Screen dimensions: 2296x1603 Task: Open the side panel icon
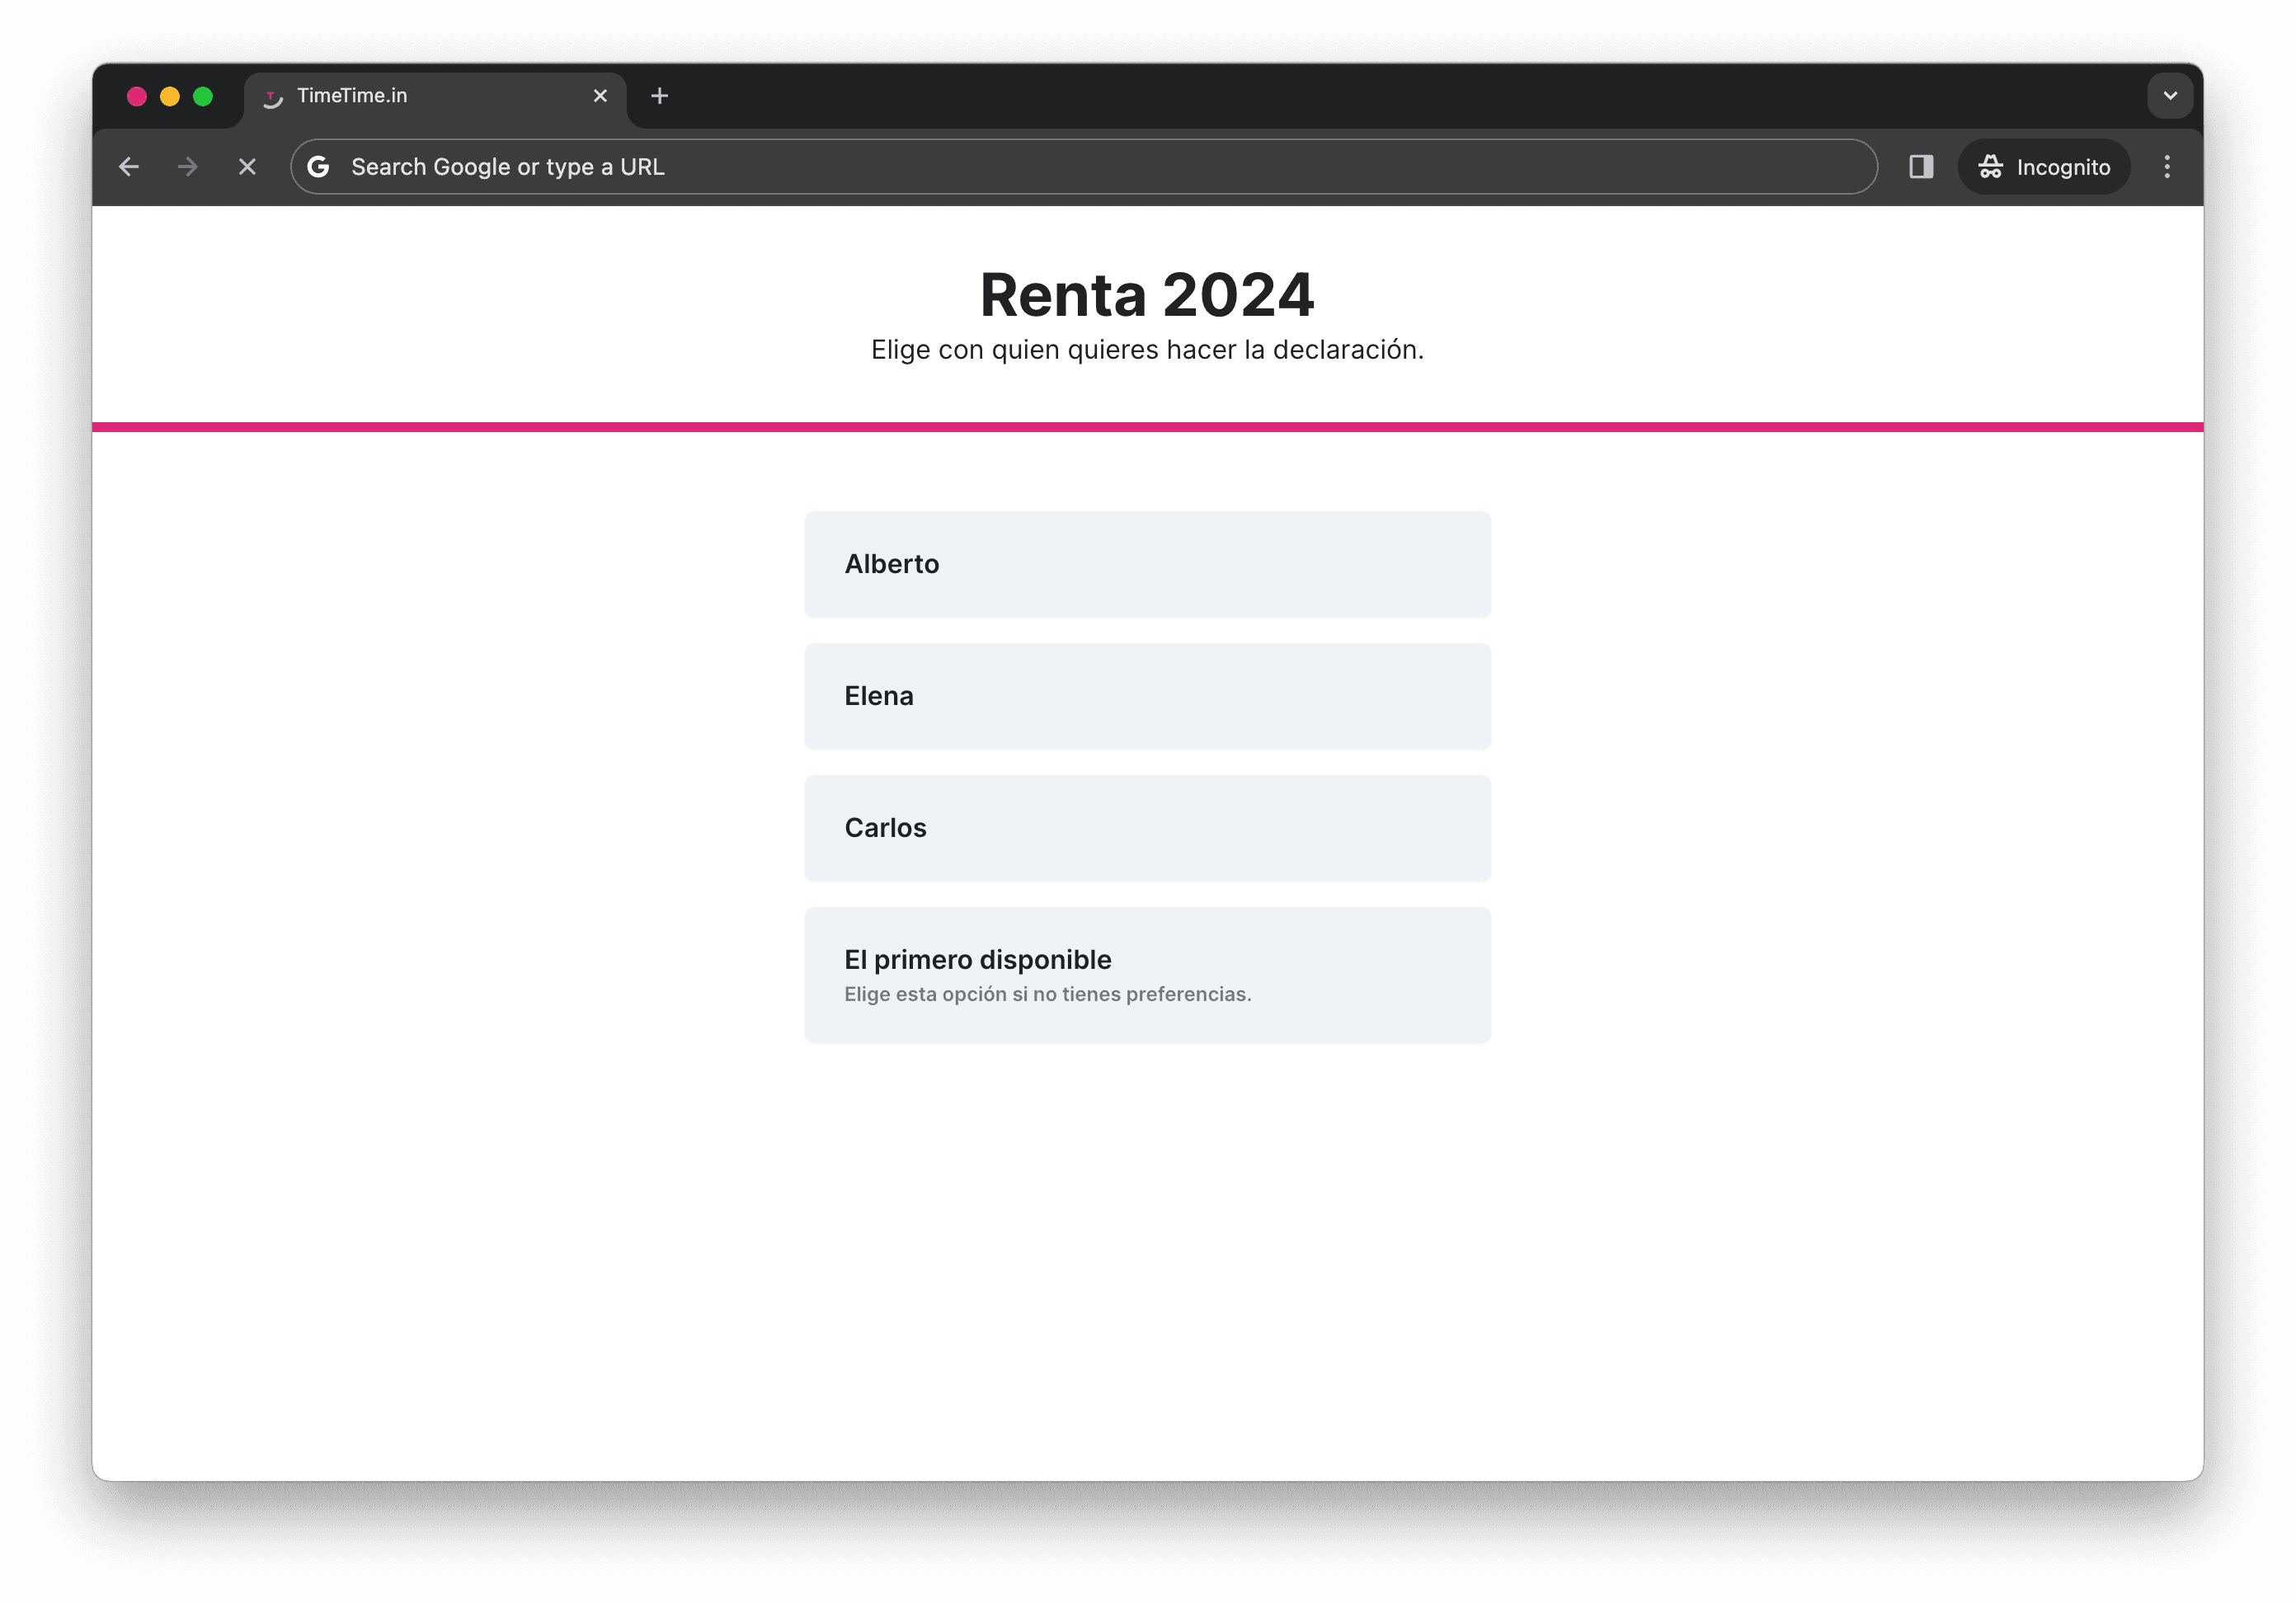1920,167
